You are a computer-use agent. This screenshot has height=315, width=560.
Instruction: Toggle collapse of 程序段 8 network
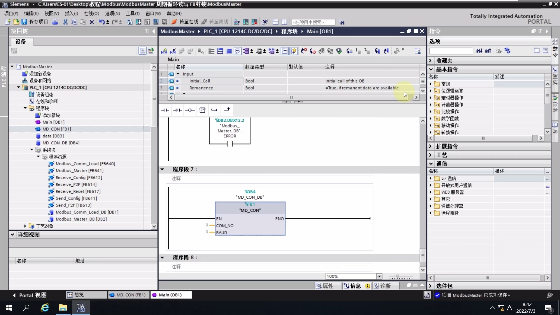[162, 258]
